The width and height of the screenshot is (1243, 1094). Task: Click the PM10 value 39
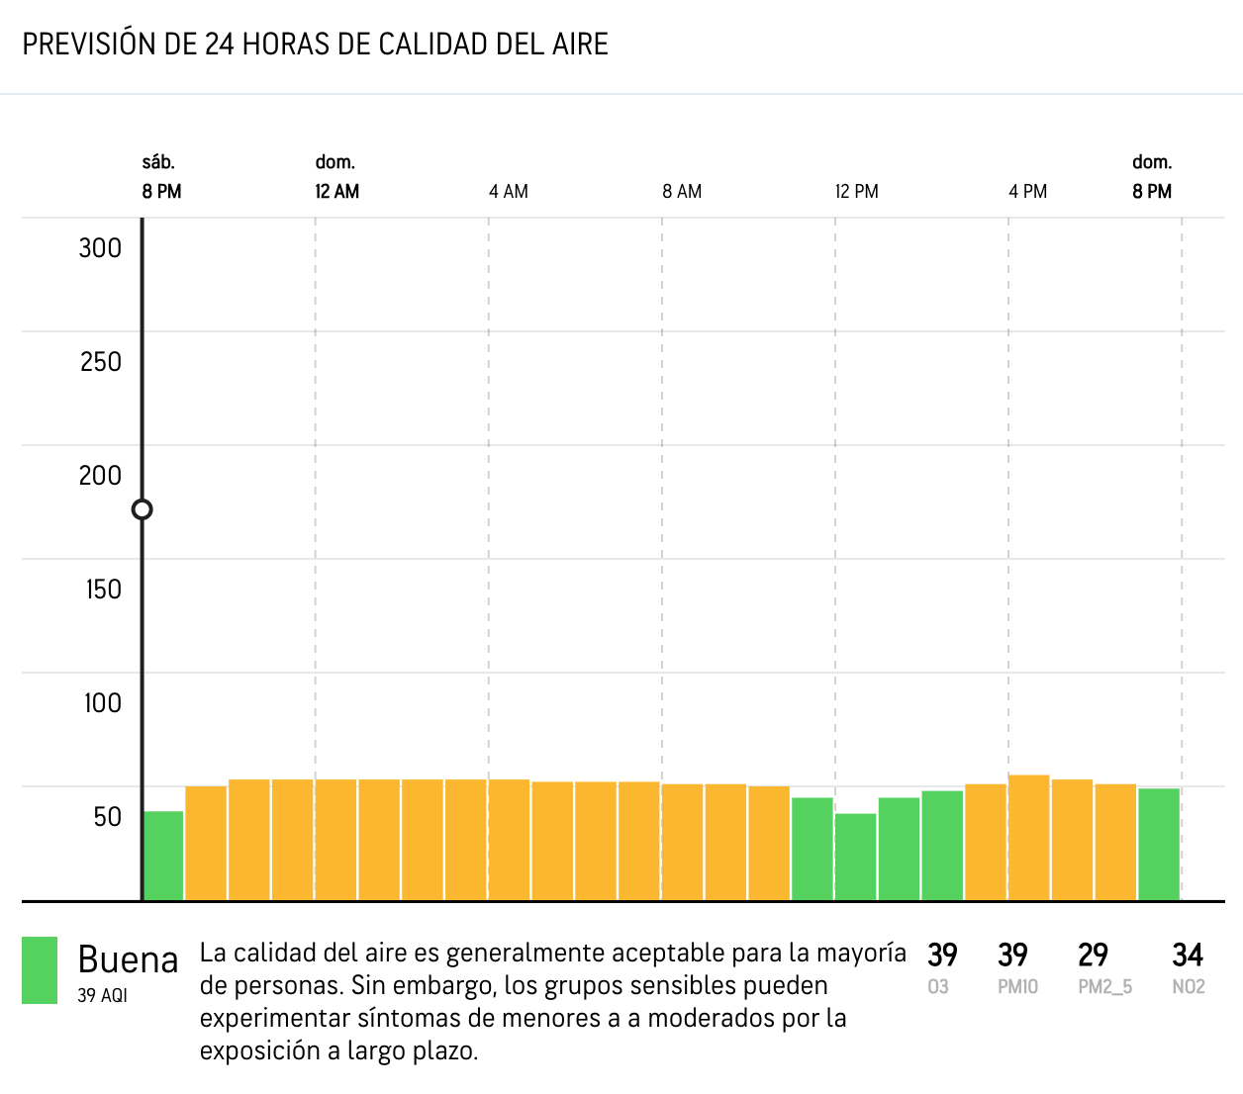(x=1012, y=956)
